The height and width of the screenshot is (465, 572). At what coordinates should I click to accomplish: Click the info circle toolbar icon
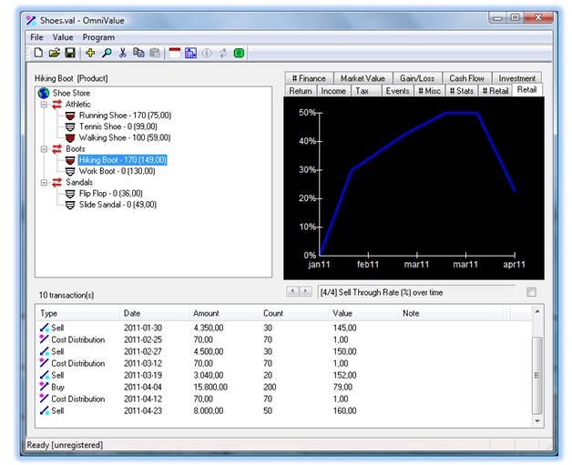pyautogui.click(x=207, y=53)
